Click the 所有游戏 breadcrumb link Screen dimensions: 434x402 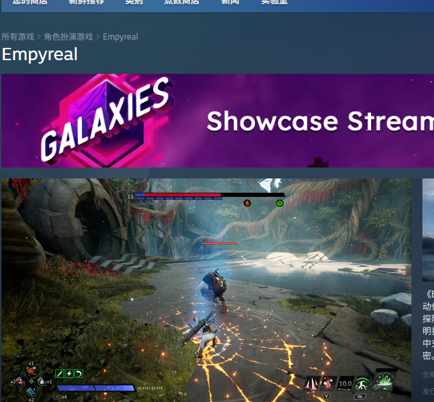click(18, 37)
